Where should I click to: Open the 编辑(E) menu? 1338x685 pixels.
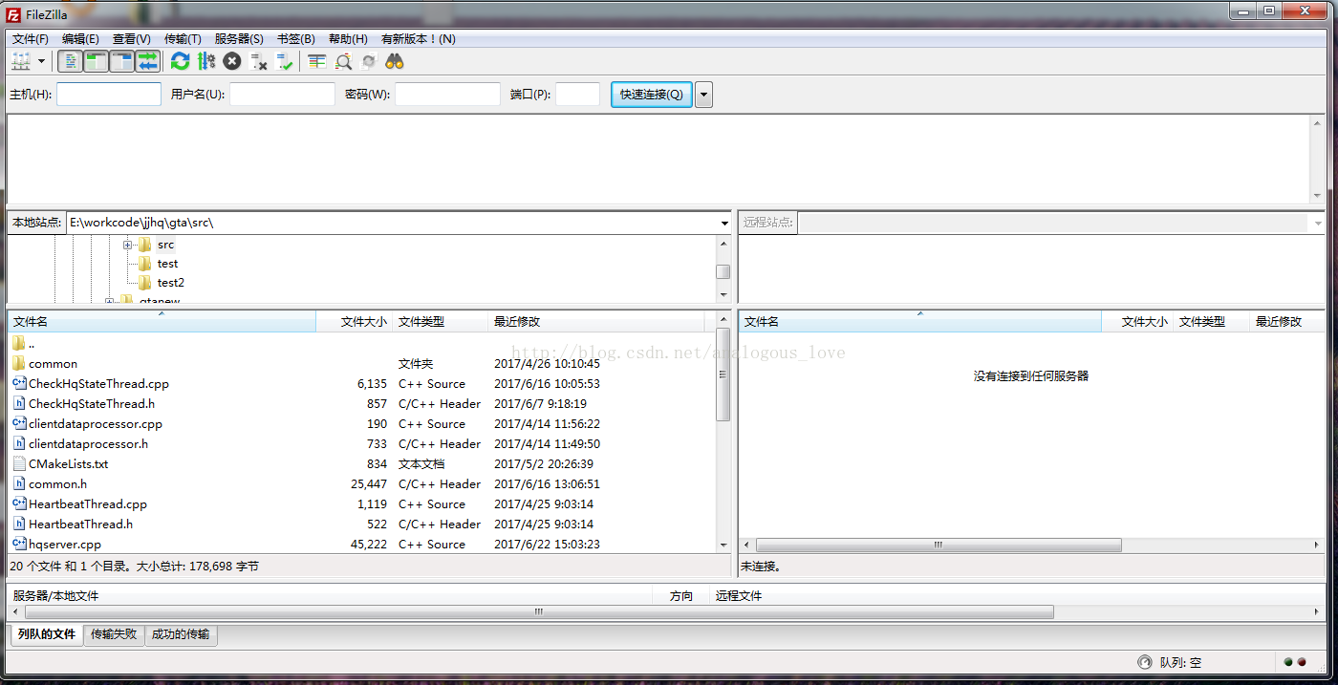[x=80, y=39]
